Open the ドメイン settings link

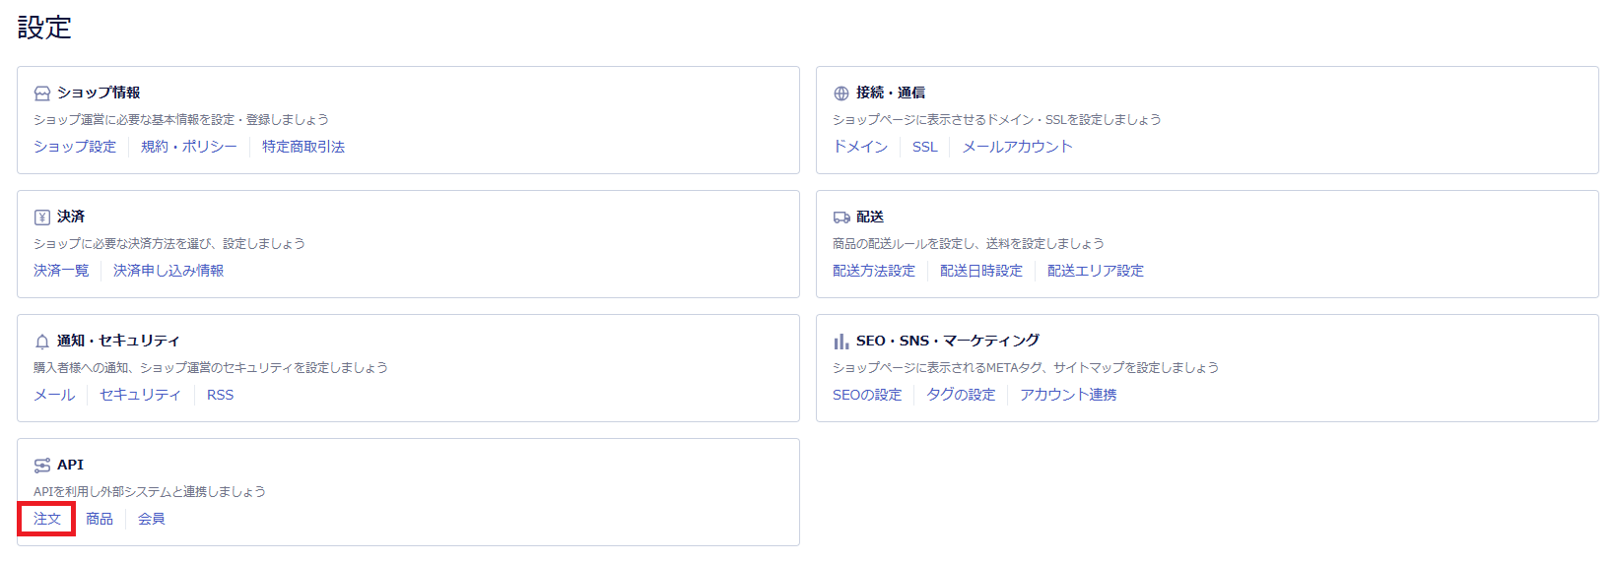pos(860,147)
